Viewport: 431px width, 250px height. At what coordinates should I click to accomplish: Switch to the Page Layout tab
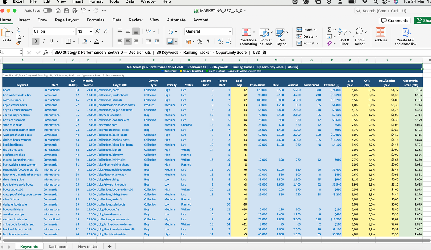67,20
